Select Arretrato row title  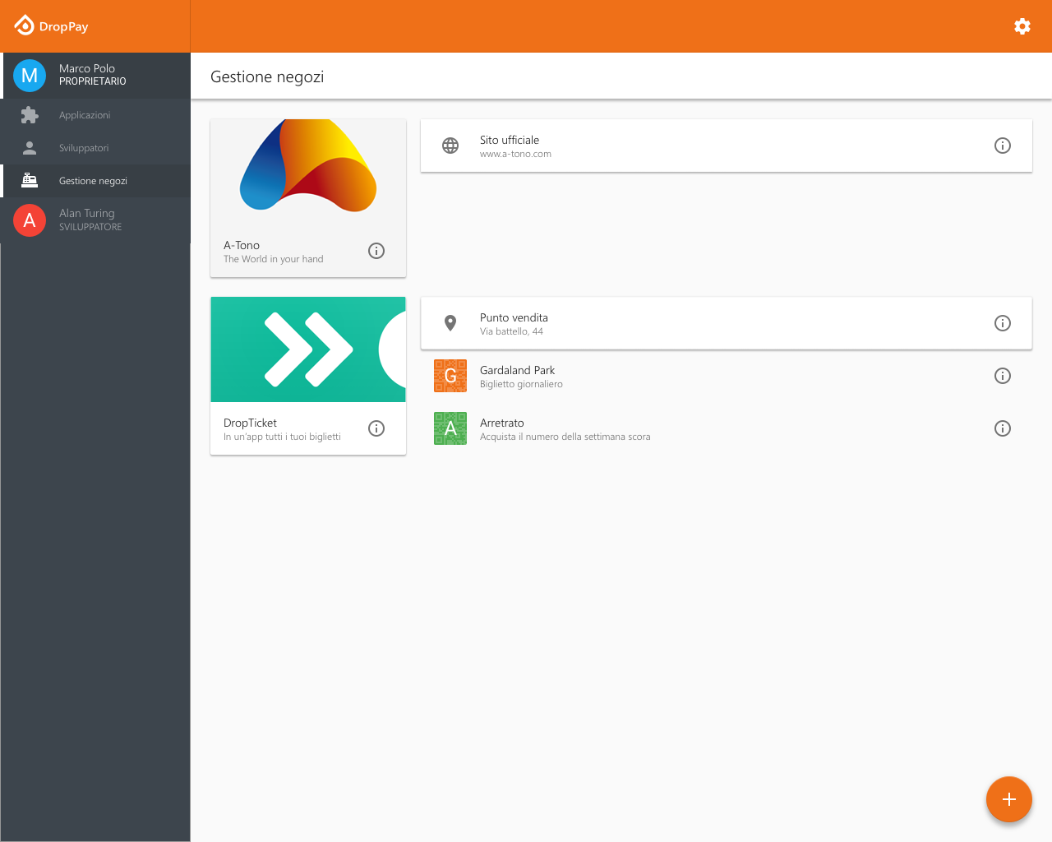pos(501,423)
